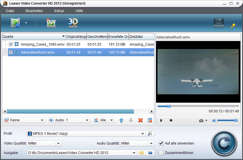This screenshot has height=160, width=243.
Task: Play the preview video
Action: pos(161,120)
